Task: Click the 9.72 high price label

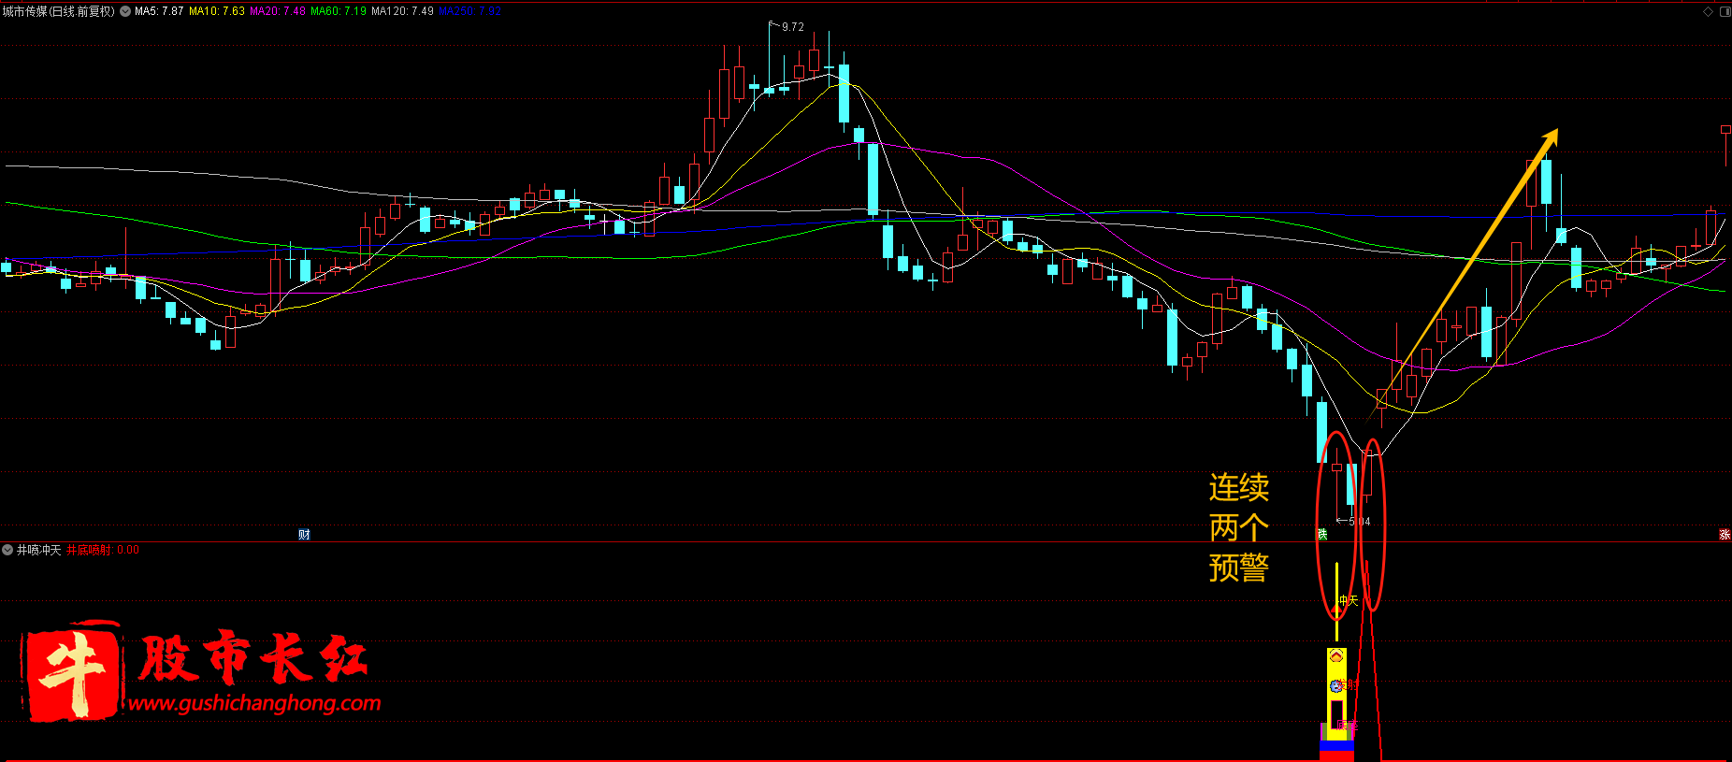Action: pyautogui.click(x=793, y=27)
